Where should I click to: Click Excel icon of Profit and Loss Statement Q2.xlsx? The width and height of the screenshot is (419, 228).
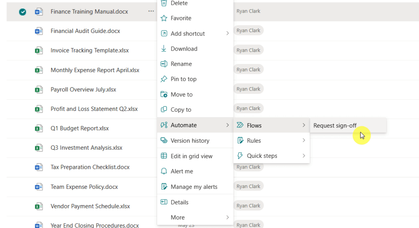39,109
